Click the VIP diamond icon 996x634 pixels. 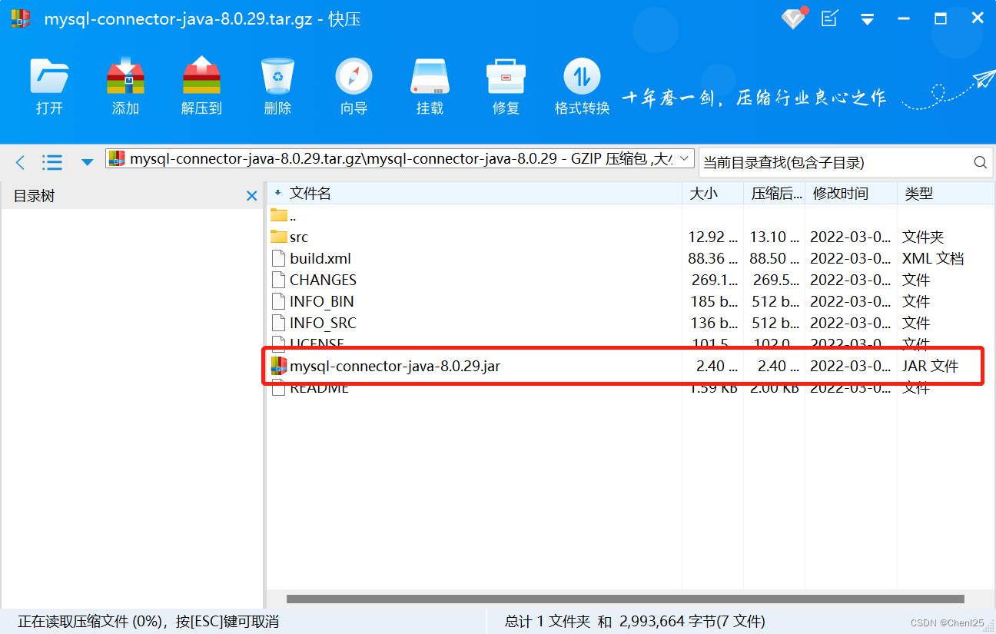click(795, 18)
